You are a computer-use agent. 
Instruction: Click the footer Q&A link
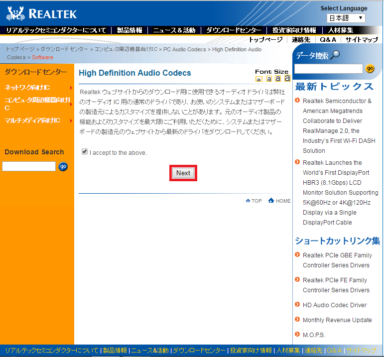pyautogui.click(x=334, y=351)
